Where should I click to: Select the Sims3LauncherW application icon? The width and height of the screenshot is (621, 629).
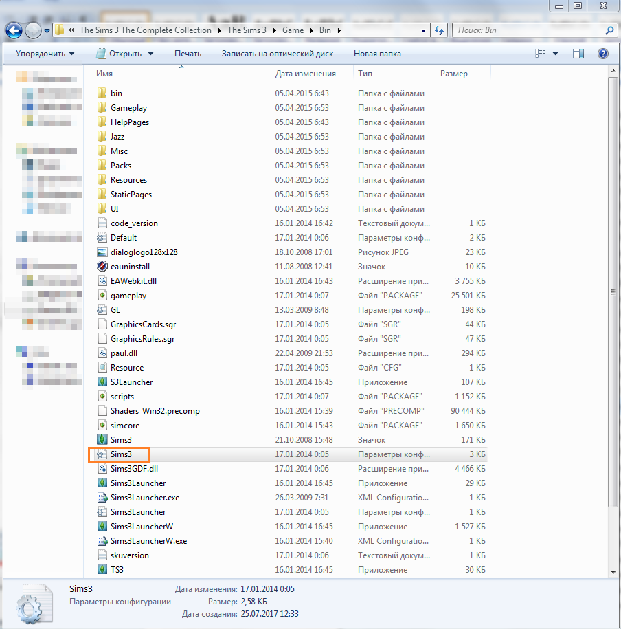[x=102, y=527]
